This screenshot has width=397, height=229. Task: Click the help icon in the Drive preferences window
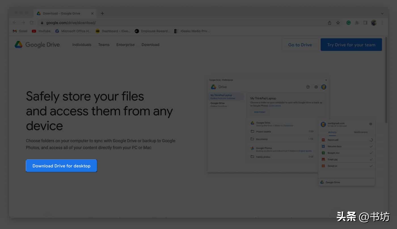[308, 87]
